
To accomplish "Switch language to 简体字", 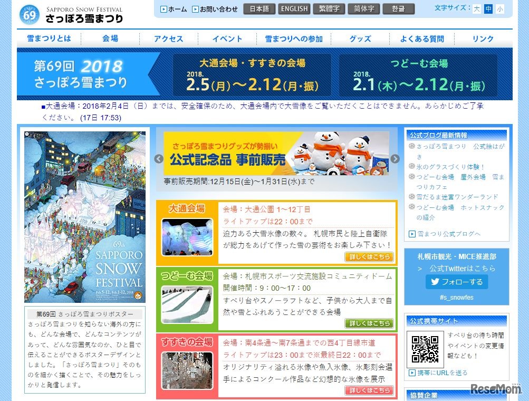I will coord(364,9).
